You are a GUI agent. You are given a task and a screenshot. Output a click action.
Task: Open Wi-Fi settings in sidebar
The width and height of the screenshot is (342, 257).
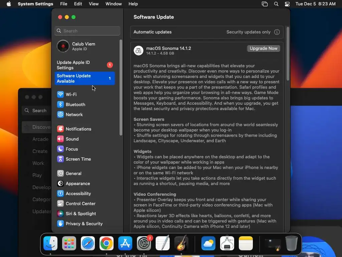84,94
